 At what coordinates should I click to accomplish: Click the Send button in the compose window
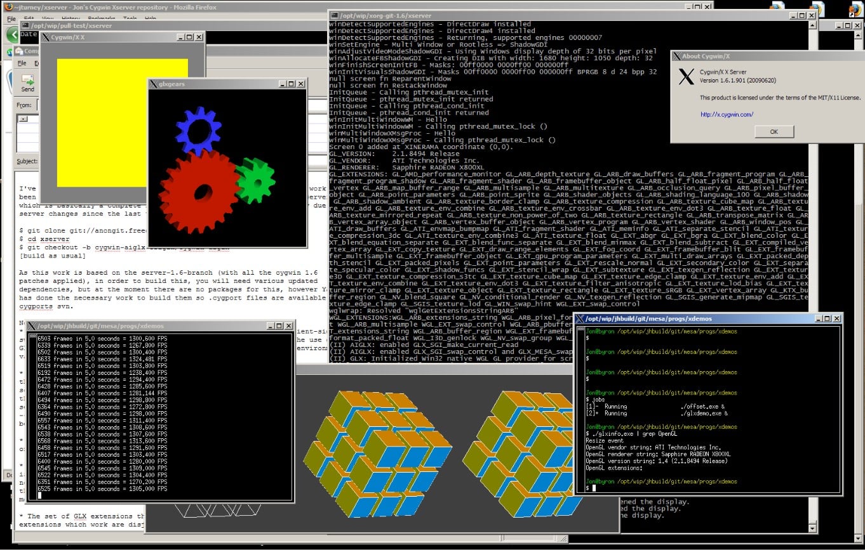[x=28, y=83]
